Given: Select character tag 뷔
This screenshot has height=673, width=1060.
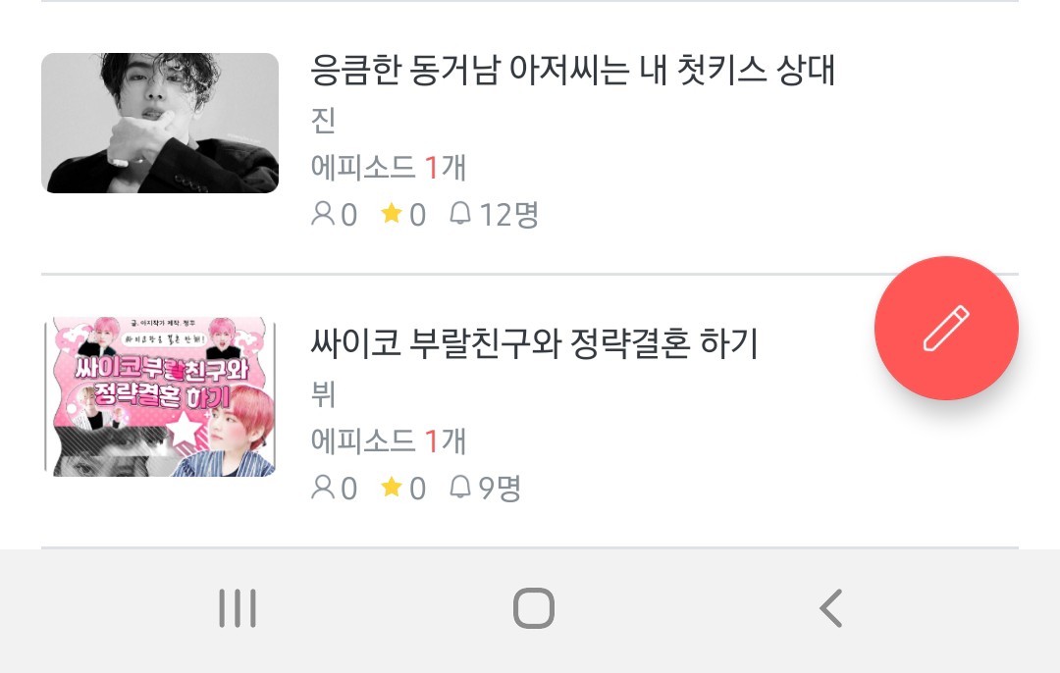Looking at the screenshot, I should 323,393.
